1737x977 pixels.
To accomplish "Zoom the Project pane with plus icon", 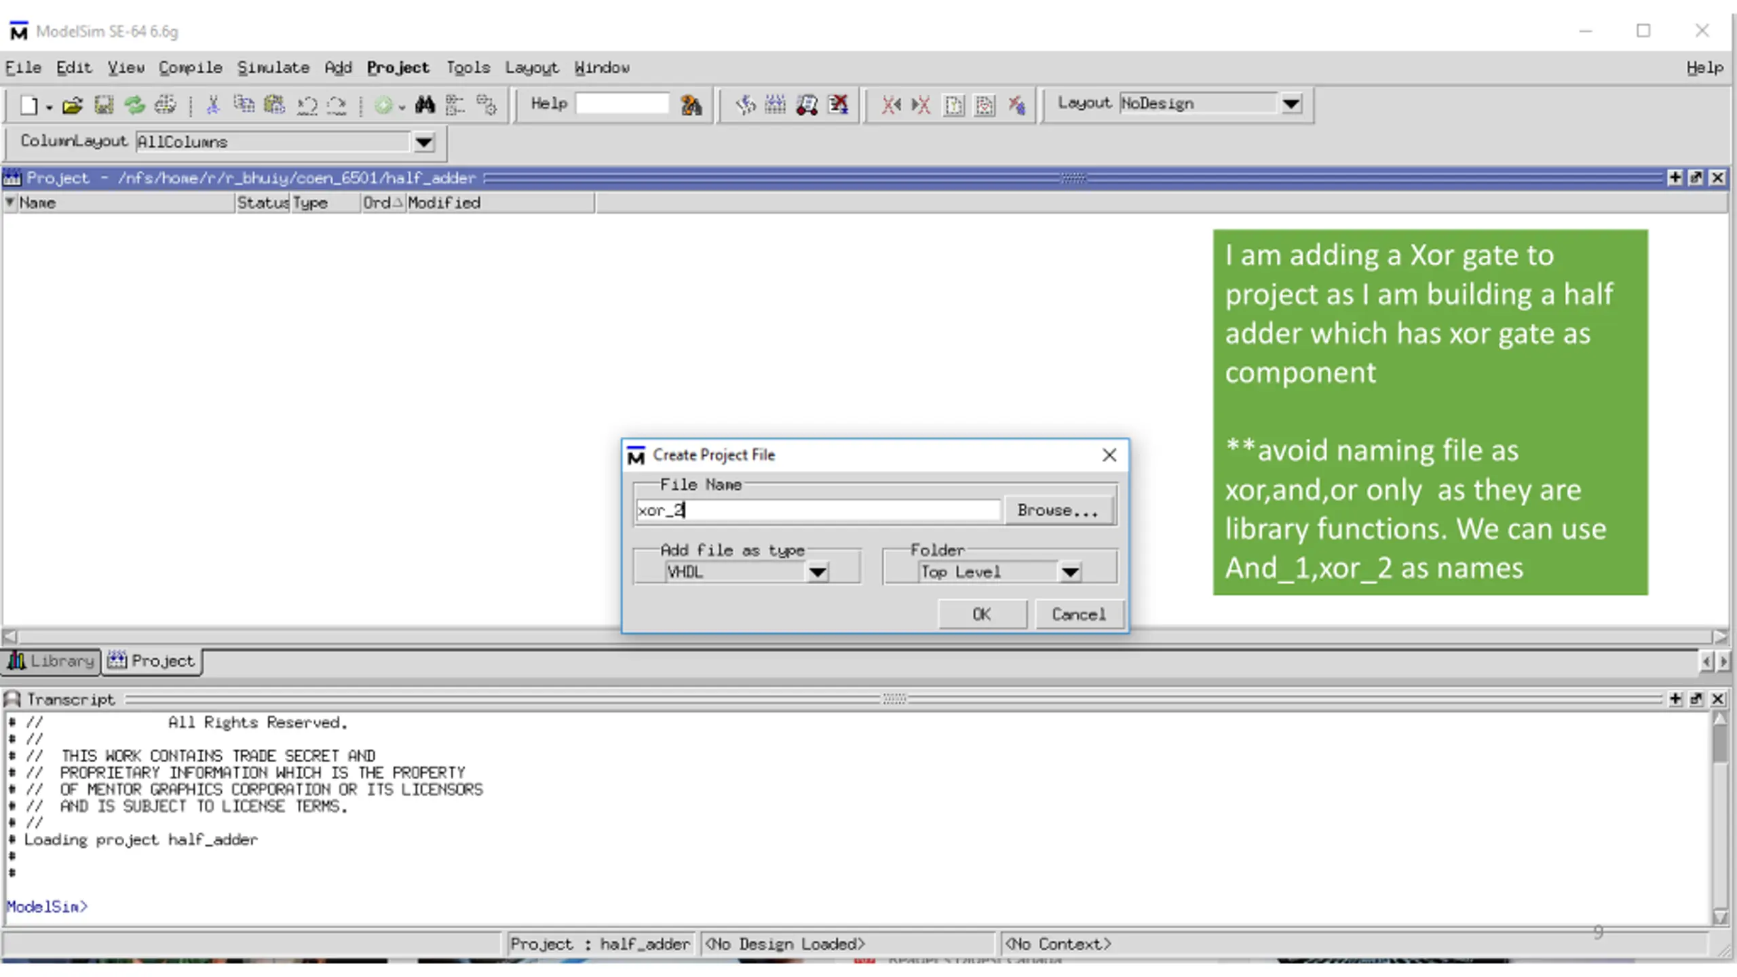I will [1675, 178].
